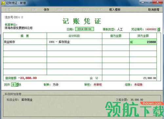
Task: Open 载入模板 to load a template
Action: tap(115, 10)
